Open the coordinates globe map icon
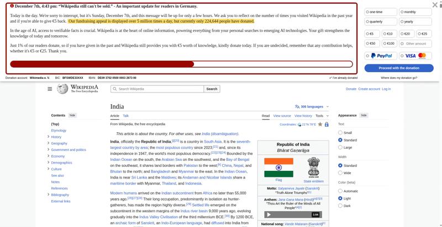The image size is (442, 227). click(x=299, y=125)
